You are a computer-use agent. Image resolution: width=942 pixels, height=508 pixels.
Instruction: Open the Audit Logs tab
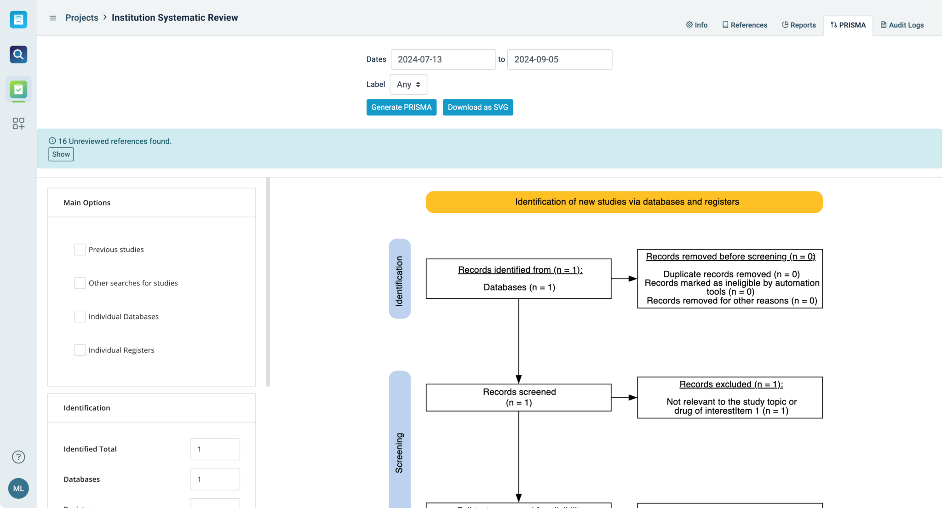[x=902, y=25]
